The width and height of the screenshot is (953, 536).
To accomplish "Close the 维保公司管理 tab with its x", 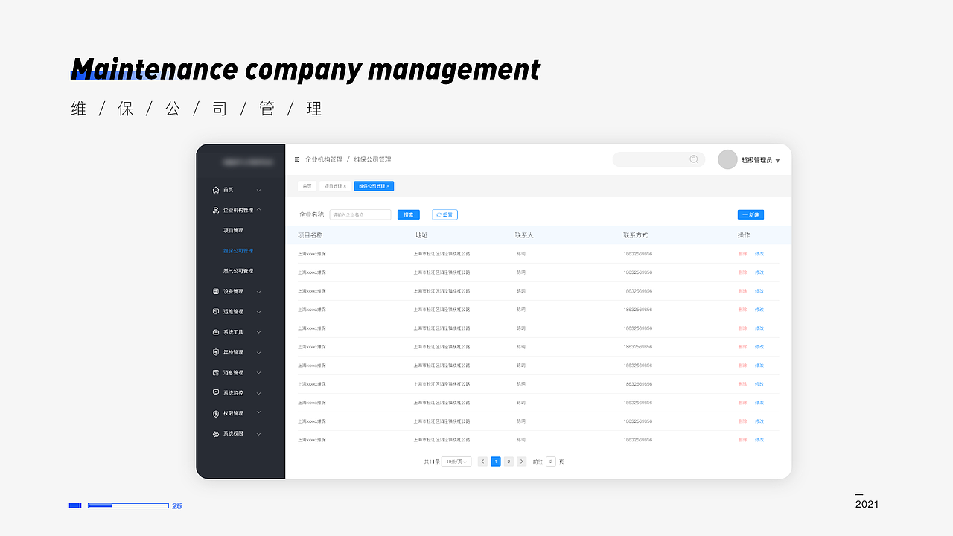I will click(388, 186).
